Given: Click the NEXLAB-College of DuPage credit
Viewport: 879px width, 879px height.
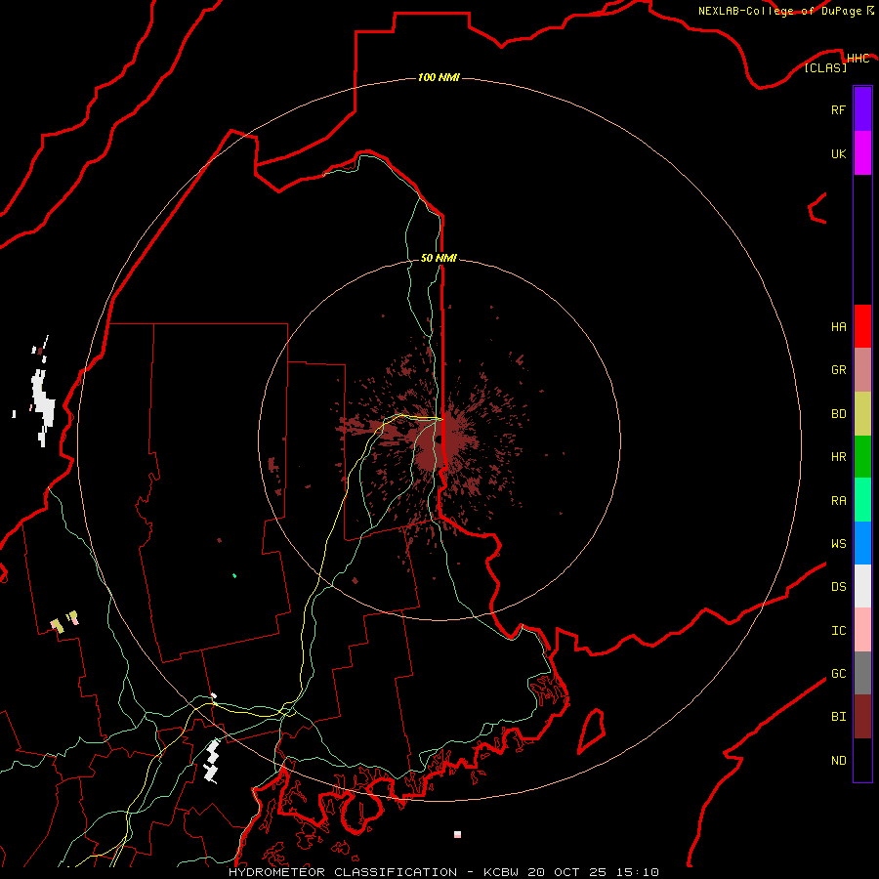Looking at the screenshot, I should coord(779,11).
